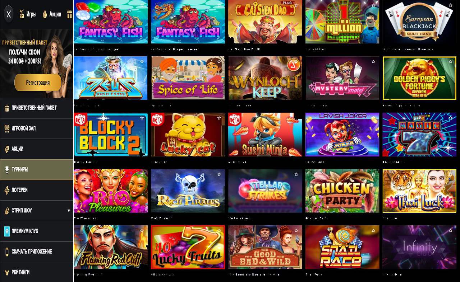The height and width of the screenshot is (282, 460).
Task: Click the Регистрация button
Action: [38, 83]
